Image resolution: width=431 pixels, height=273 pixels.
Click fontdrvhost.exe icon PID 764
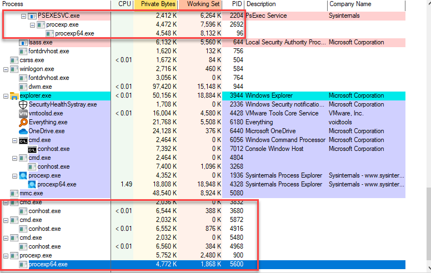(23, 78)
